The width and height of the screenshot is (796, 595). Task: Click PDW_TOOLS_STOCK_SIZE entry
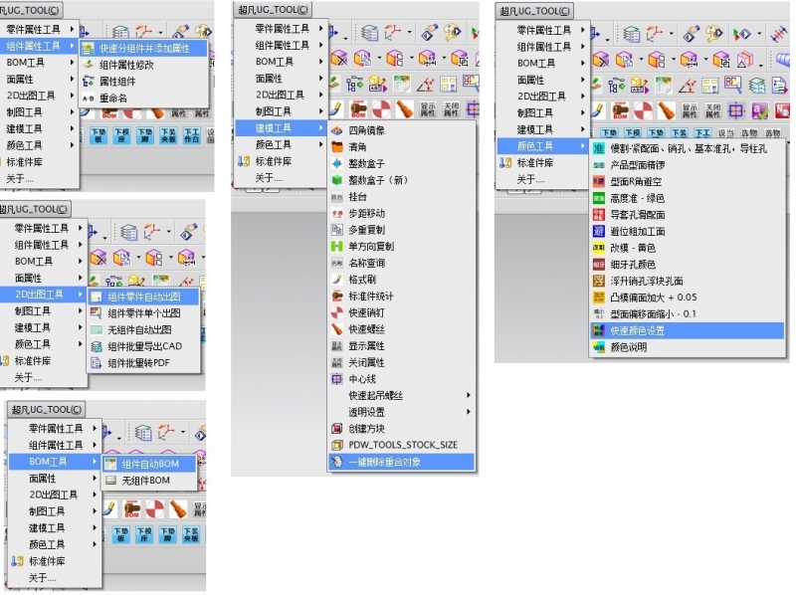(x=402, y=446)
